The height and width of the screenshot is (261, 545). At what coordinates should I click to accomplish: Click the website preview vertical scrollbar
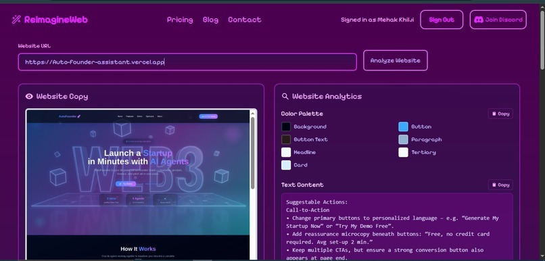[253, 153]
